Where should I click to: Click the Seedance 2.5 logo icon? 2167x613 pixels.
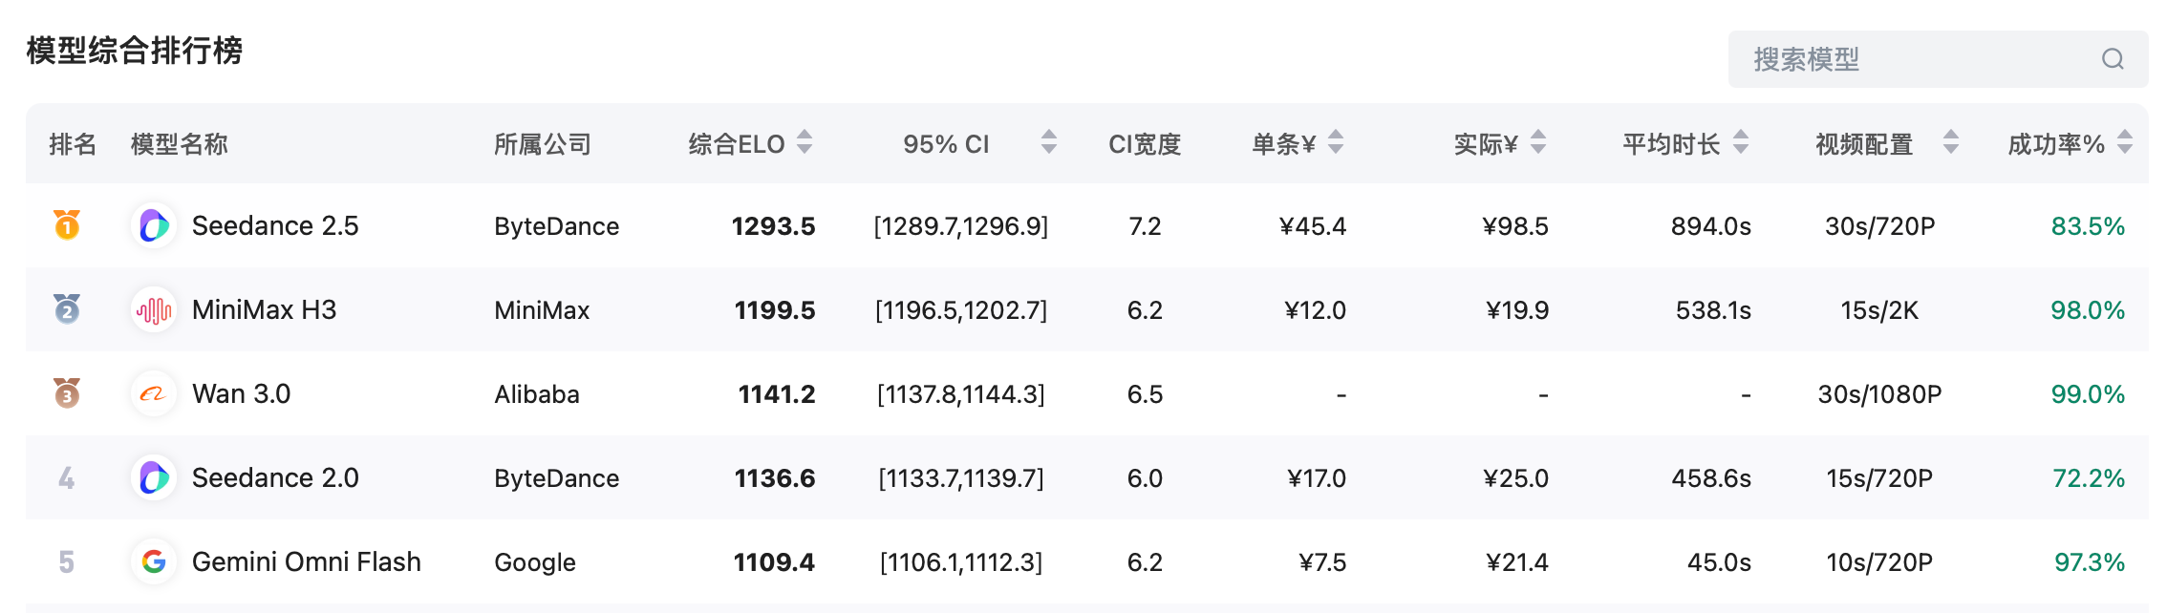coord(154,225)
